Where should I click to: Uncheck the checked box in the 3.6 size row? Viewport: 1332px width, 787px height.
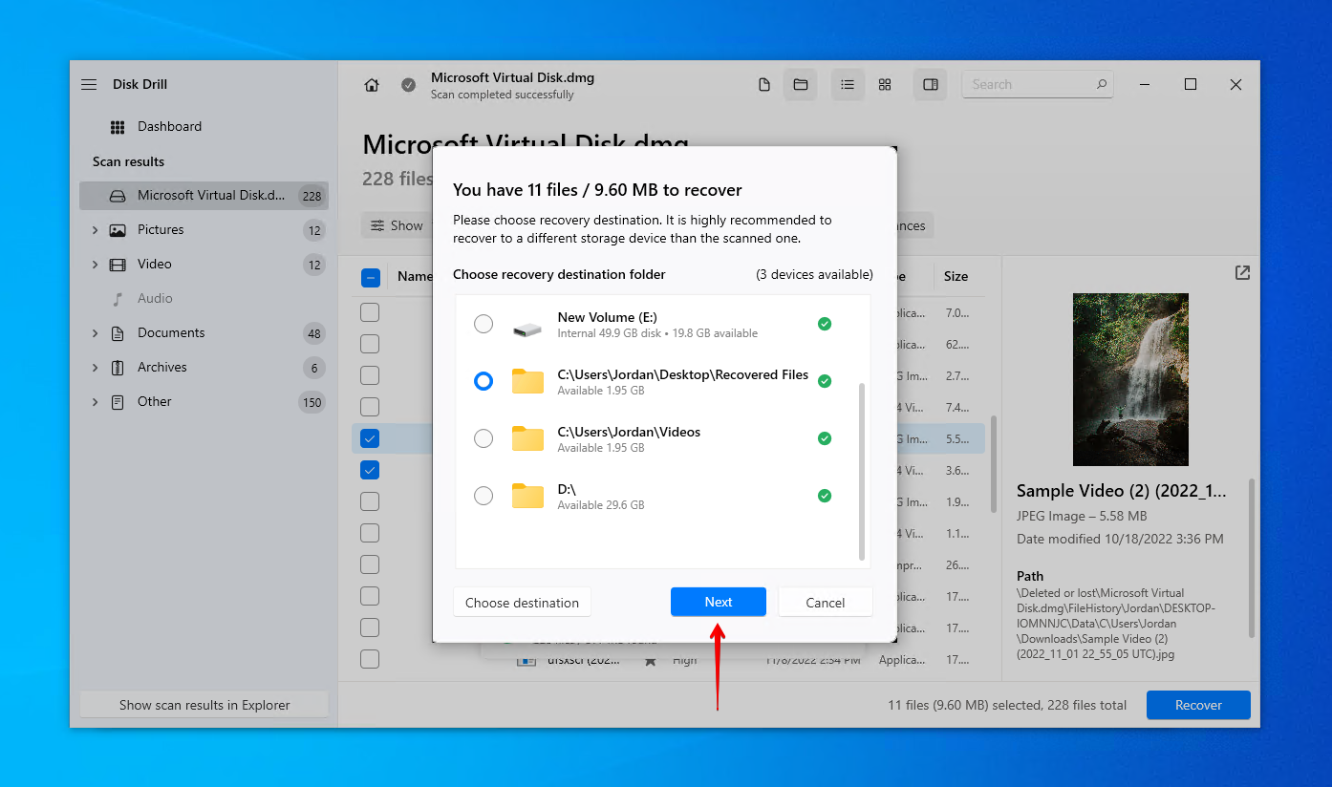[370, 470]
